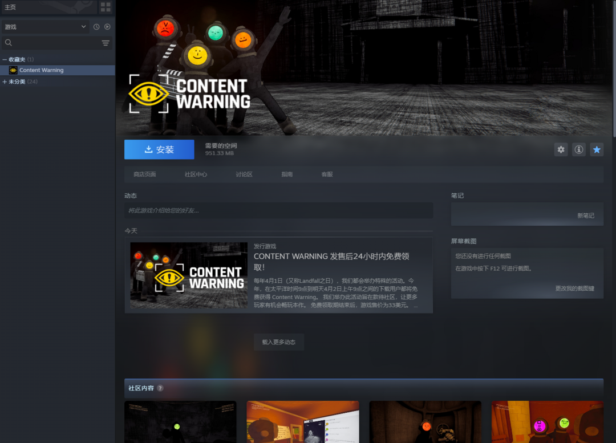
Task: Click the search magnifier icon in sidebar
Action: click(x=9, y=43)
